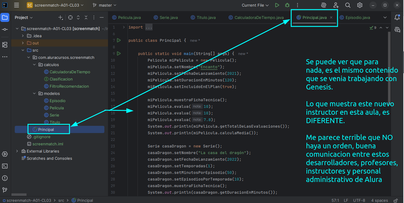Viewport: 404px width, 203px height.
Task: Open Code With Me add-user icon
Action: pos(336,5)
